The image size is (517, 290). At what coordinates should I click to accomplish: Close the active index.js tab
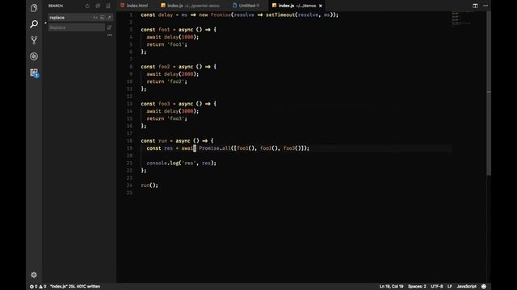pyautogui.click(x=321, y=6)
